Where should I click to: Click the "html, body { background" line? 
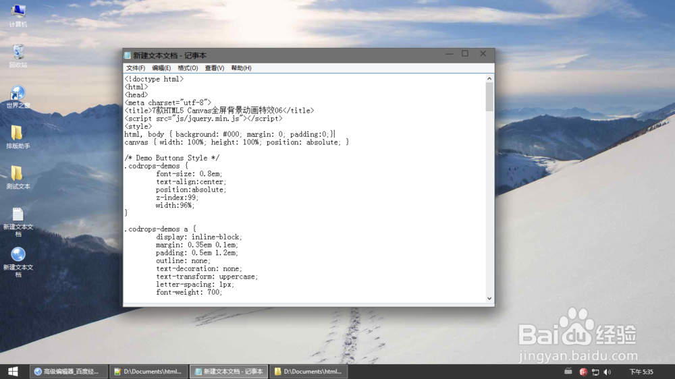[230, 134]
